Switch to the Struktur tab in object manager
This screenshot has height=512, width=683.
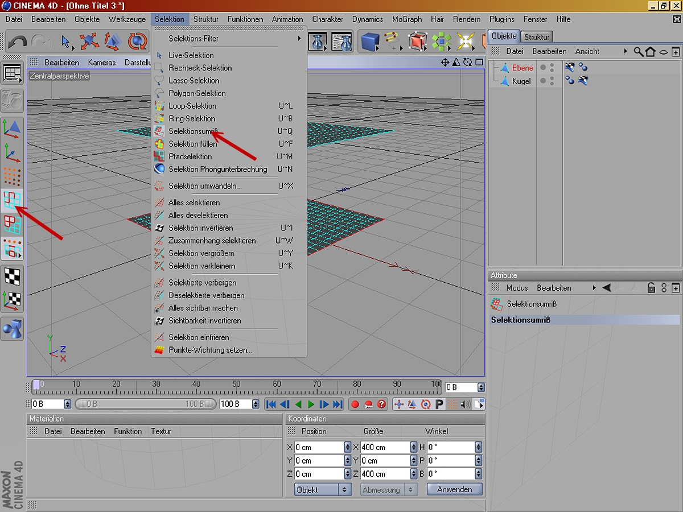(537, 37)
